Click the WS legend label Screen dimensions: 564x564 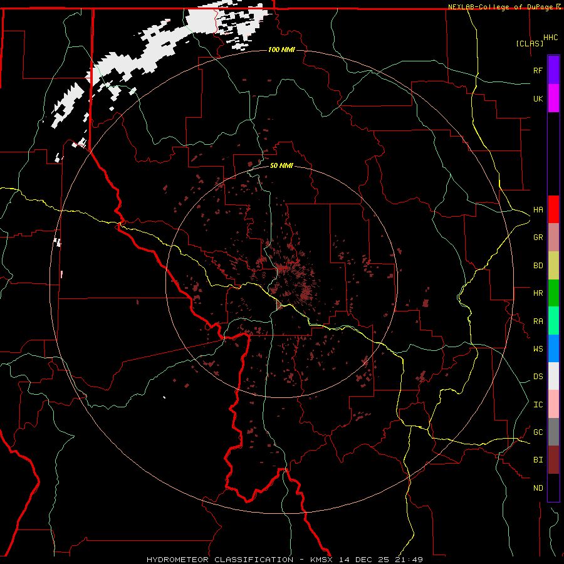[x=538, y=348]
